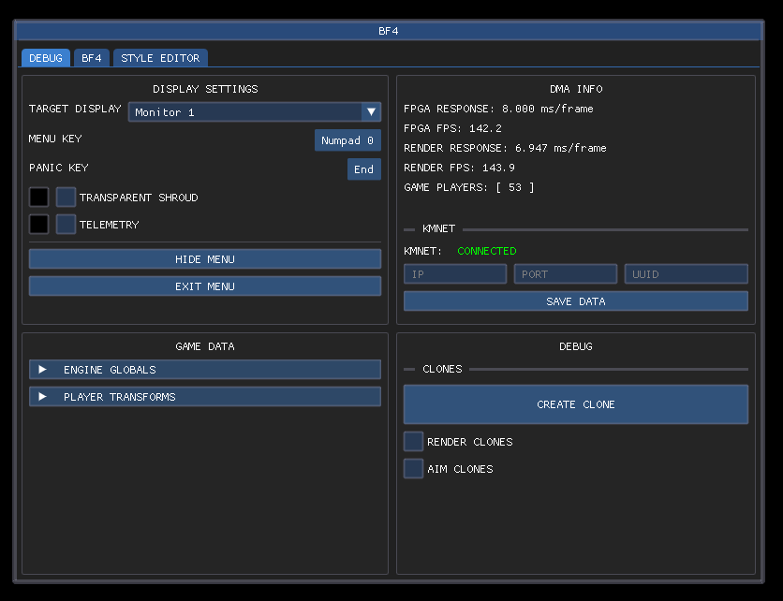This screenshot has height=601, width=783.
Task: Focus the PORT input field
Action: [566, 274]
